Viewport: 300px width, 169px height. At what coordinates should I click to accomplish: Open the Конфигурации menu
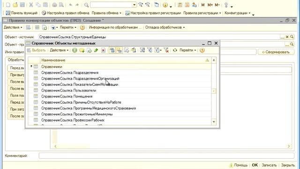[x=237, y=13]
